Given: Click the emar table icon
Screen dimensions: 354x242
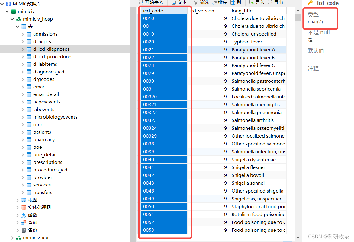Looking at the screenshot, I should tap(29, 87).
